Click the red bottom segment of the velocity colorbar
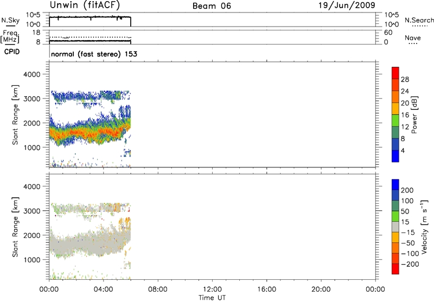Image resolution: width=434 pixels, height=301 pixels. [x=395, y=269]
